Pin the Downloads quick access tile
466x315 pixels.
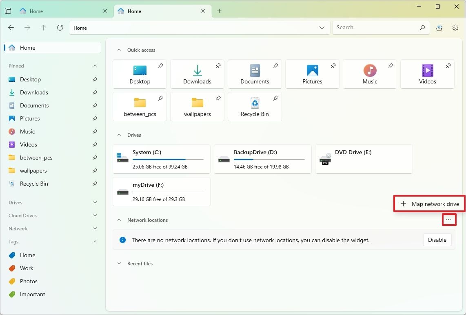[218, 65]
